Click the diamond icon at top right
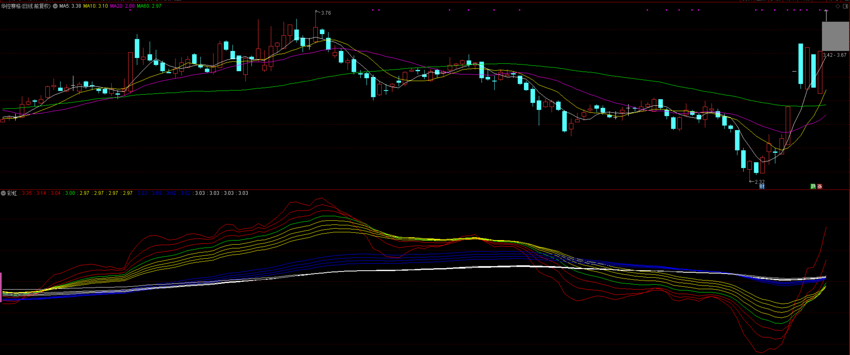The height and width of the screenshot is (355, 850). (838, 6)
